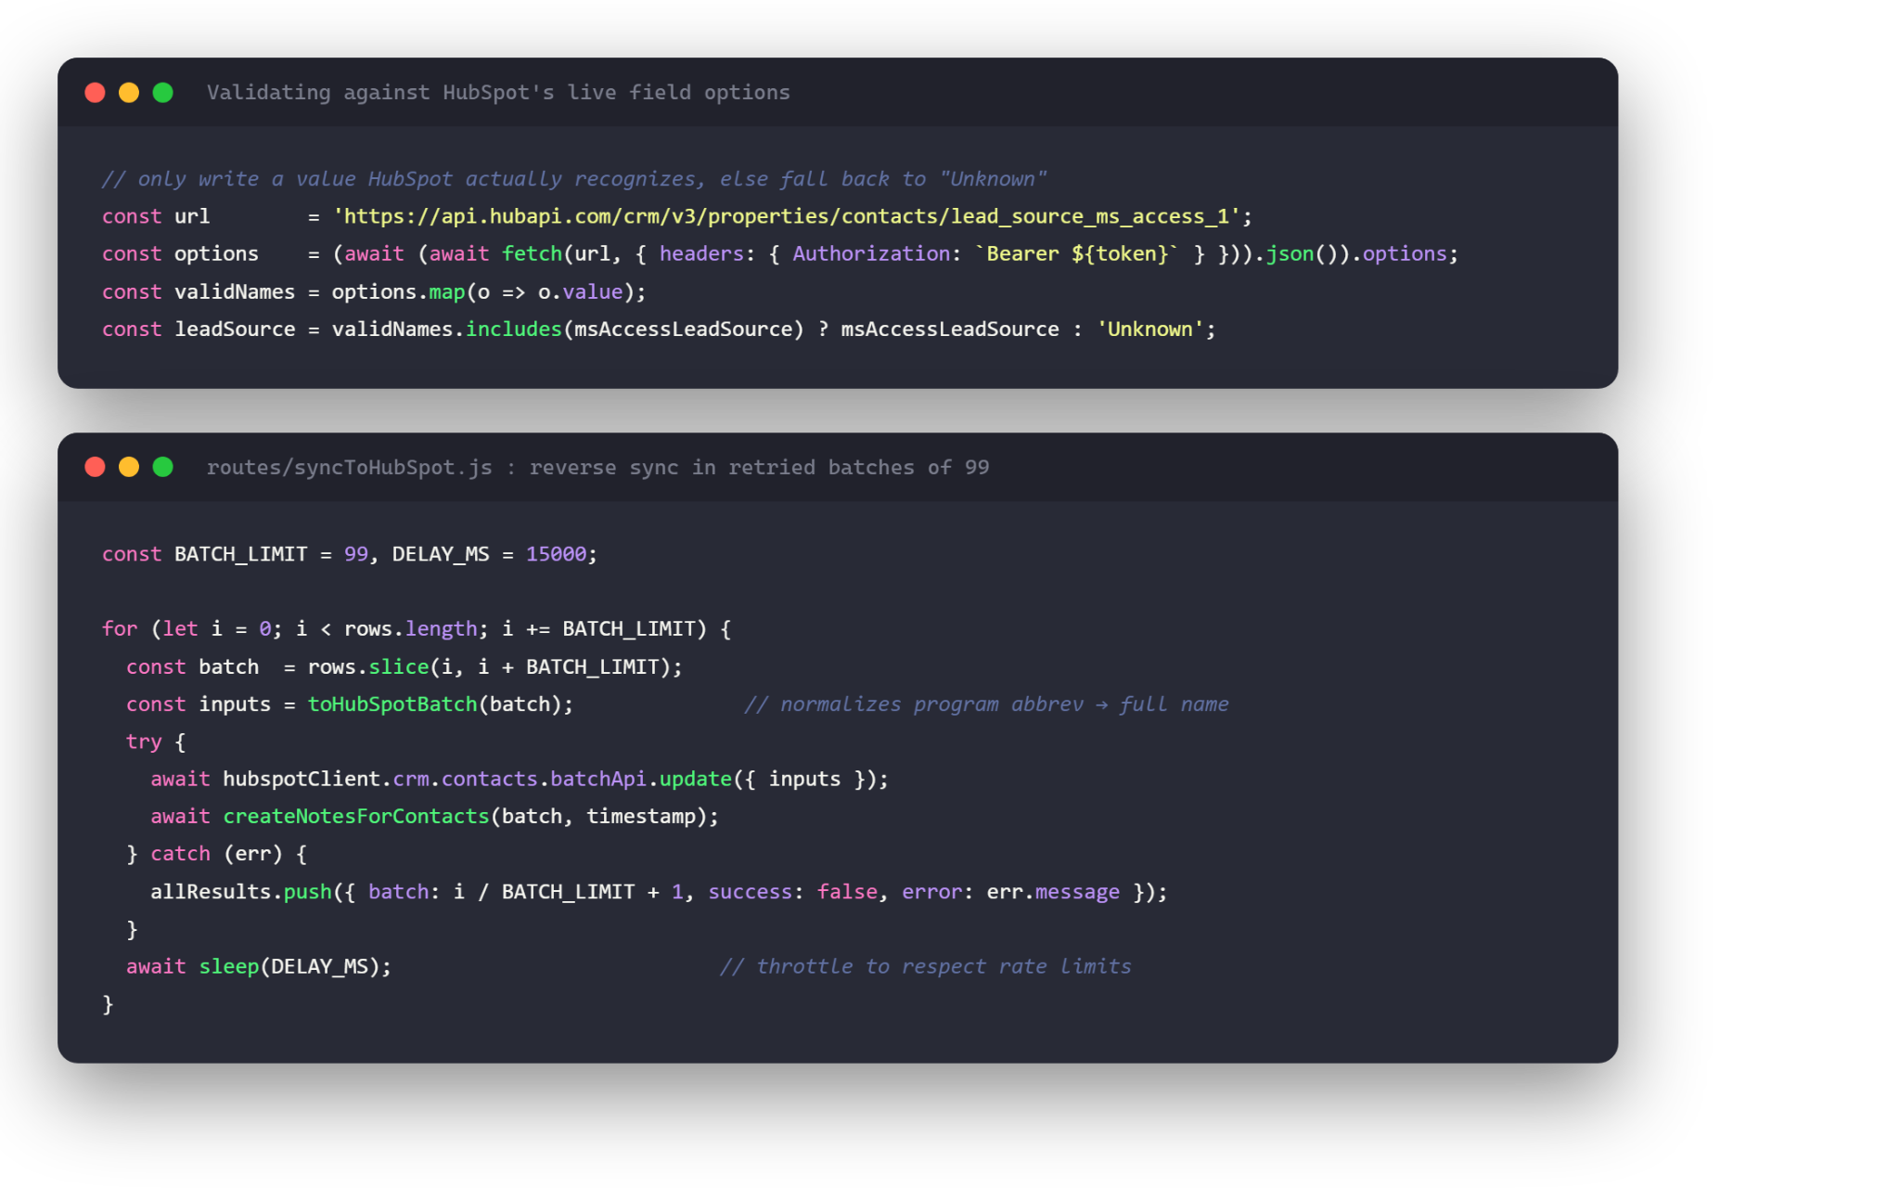Click the "Authorization" header key
Viewport: 1900px width, 1188px height.
tap(871, 253)
